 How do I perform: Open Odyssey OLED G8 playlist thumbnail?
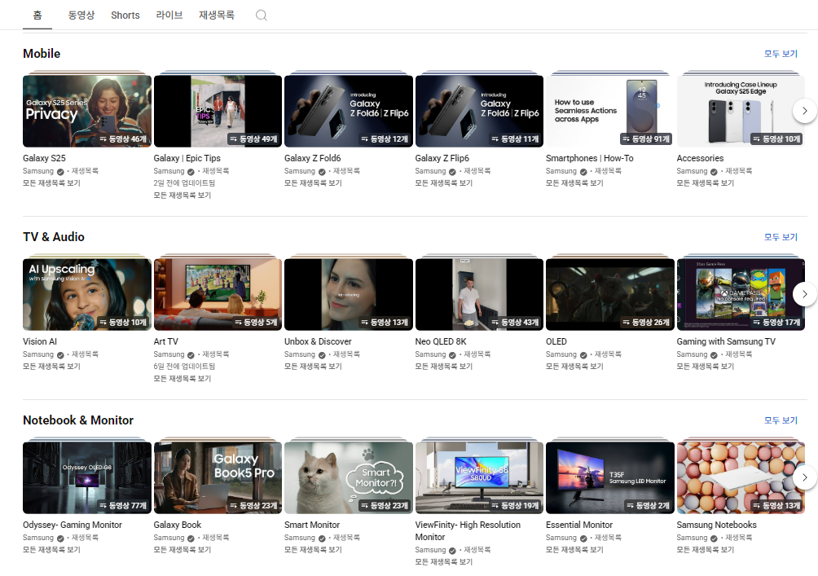[87, 478]
